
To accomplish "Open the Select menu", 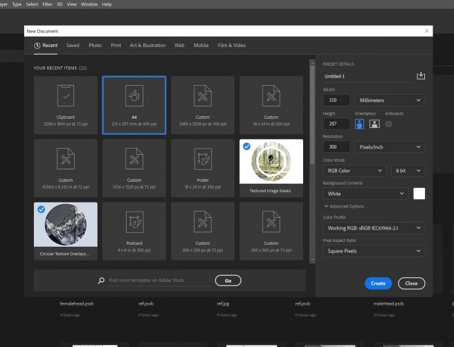I will click(32, 4).
